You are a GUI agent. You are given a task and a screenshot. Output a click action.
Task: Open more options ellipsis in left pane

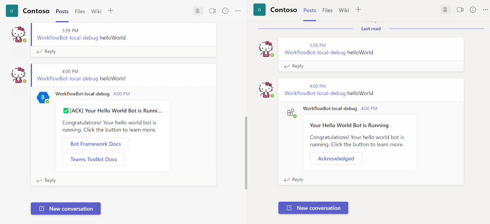click(238, 11)
